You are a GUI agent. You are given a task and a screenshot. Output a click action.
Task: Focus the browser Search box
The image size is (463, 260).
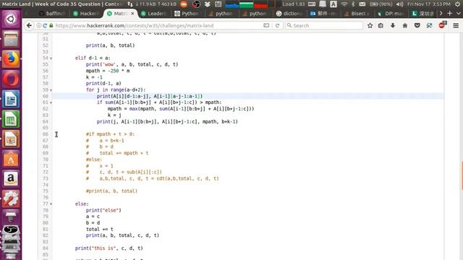(x=324, y=26)
